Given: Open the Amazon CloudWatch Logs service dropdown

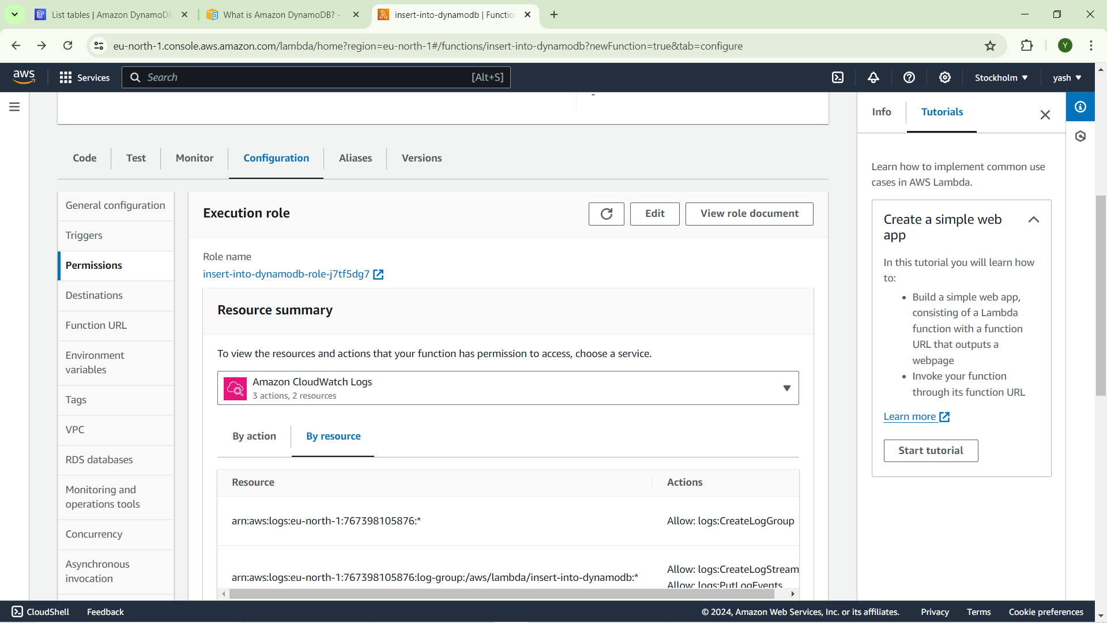Looking at the screenshot, I should coord(508,388).
